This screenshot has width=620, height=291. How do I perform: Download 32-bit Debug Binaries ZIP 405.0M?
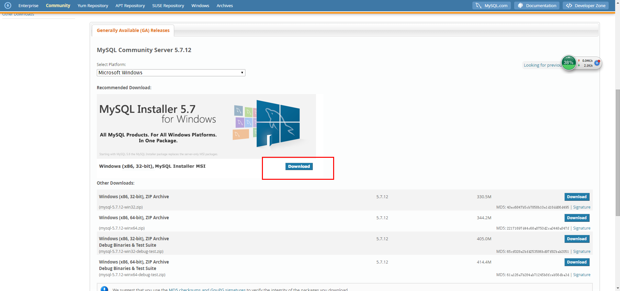[577, 239]
